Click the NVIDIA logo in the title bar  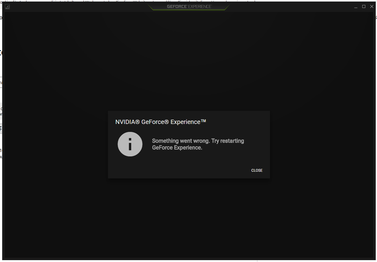[x=7, y=7]
